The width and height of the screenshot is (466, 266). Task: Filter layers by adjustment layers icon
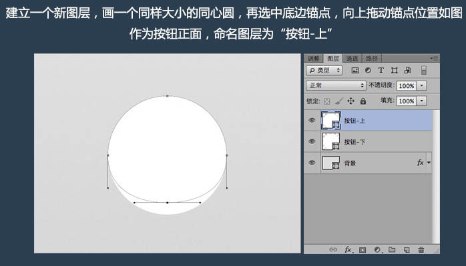pos(368,71)
